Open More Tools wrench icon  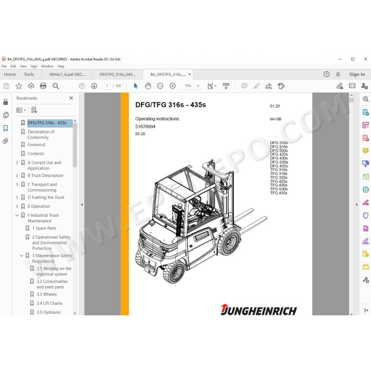coord(366,280)
